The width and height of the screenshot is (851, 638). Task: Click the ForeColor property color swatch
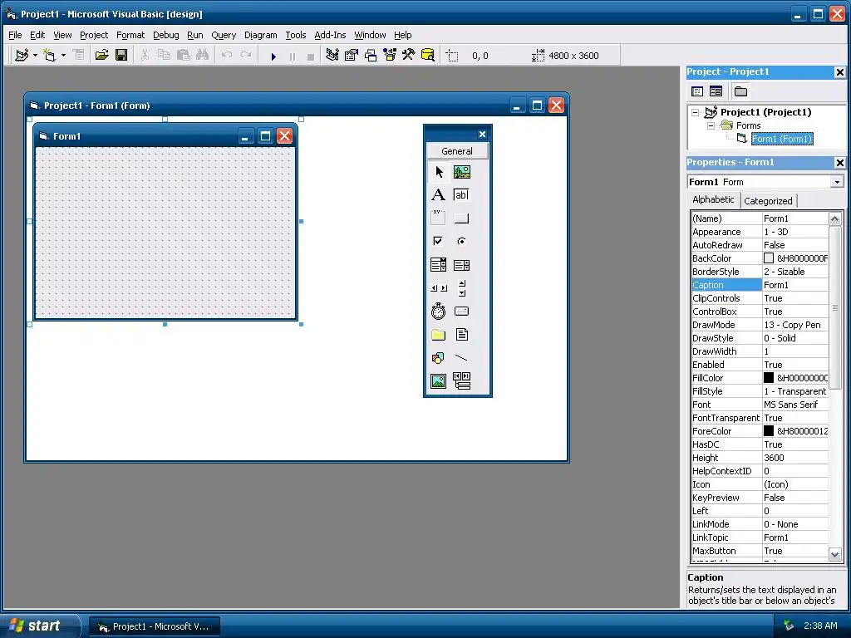coord(769,431)
